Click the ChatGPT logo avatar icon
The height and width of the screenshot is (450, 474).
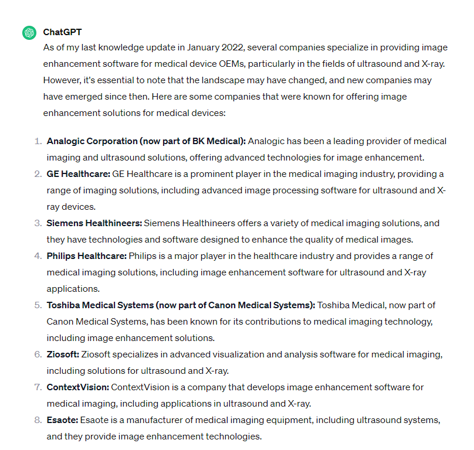click(x=29, y=33)
